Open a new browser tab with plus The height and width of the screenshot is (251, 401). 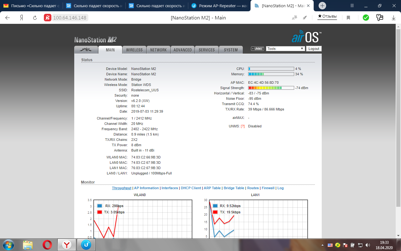(322, 6)
